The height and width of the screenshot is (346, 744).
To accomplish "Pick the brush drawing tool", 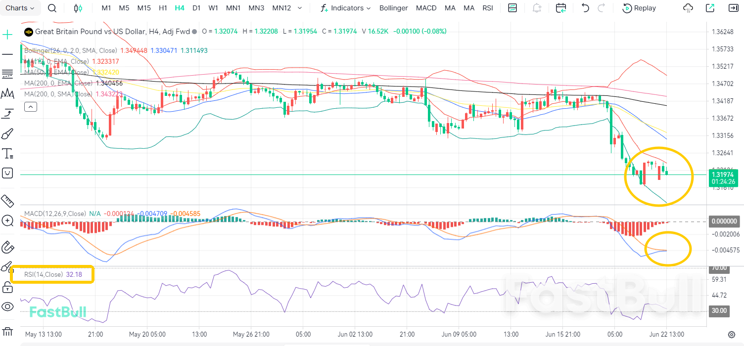I will pyautogui.click(x=7, y=133).
